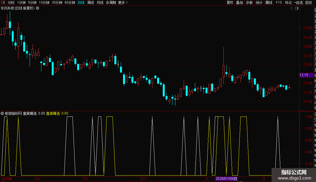Viewport: 316px width, 182px height.
Task: Open the 多周期 multi-period view
Action: coord(111,3)
